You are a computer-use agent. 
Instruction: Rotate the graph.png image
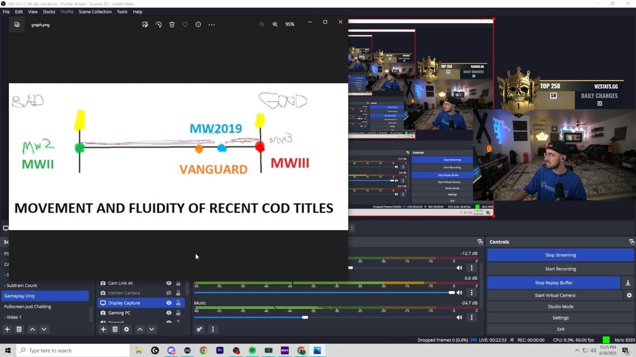click(159, 24)
